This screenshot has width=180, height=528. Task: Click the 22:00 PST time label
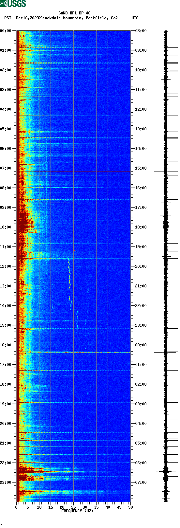6,463
